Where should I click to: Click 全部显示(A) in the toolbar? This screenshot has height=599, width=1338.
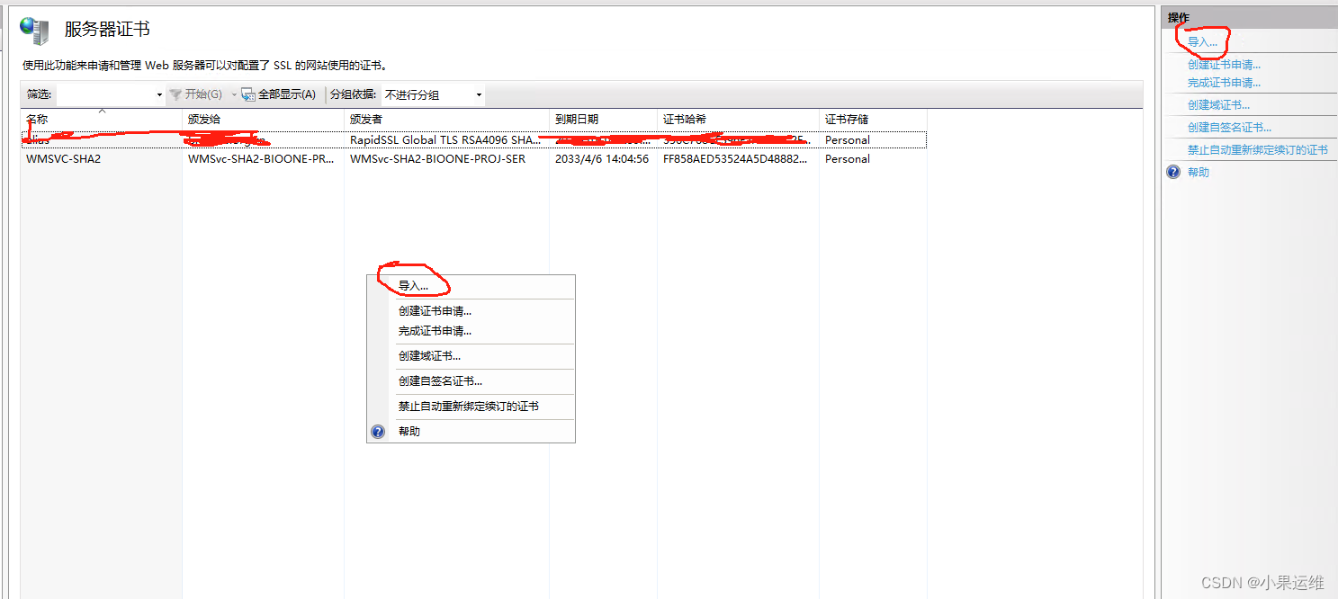coord(279,94)
